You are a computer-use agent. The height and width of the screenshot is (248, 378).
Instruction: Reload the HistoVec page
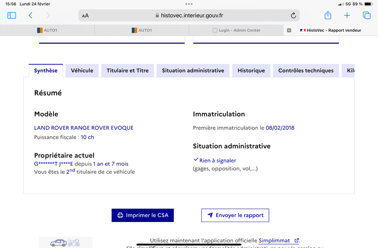coord(293,16)
